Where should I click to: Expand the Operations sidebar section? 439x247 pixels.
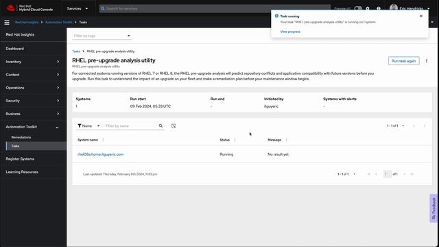tap(33, 88)
